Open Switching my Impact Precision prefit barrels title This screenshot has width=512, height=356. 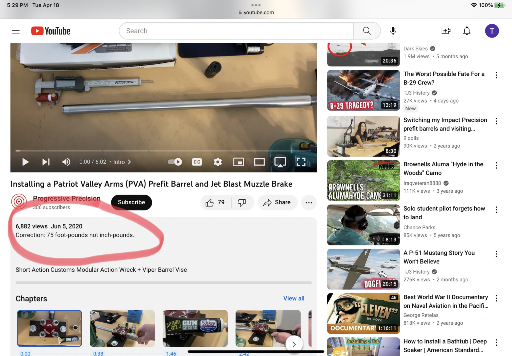[x=445, y=124]
